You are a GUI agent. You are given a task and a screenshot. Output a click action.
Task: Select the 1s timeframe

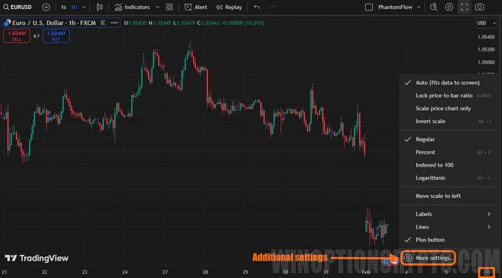click(x=63, y=7)
